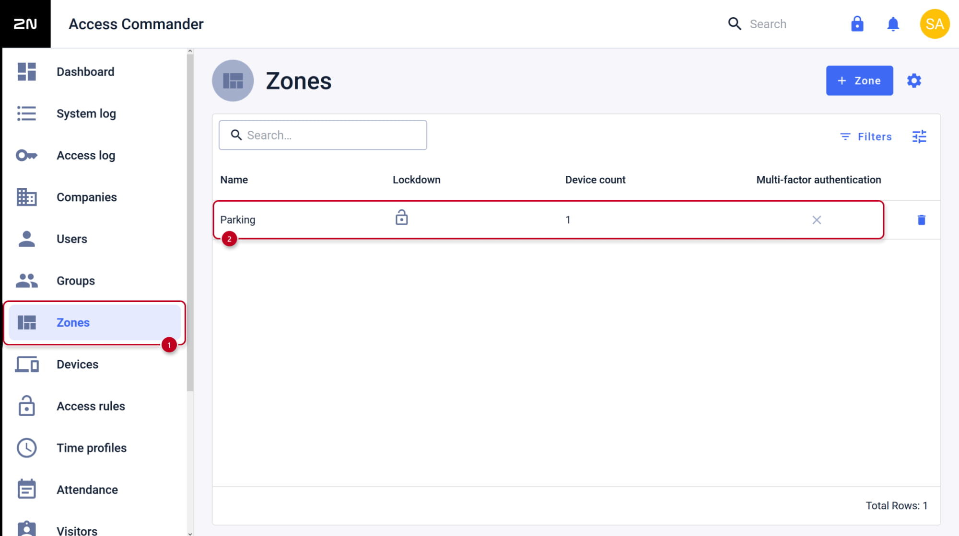This screenshot has width=959, height=536.
Task: Focus the zones Search... field
Action: pyautogui.click(x=323, y=135)
